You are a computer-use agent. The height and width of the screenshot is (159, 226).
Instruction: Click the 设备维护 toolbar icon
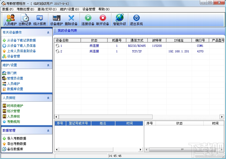click(x=56, y=18)
